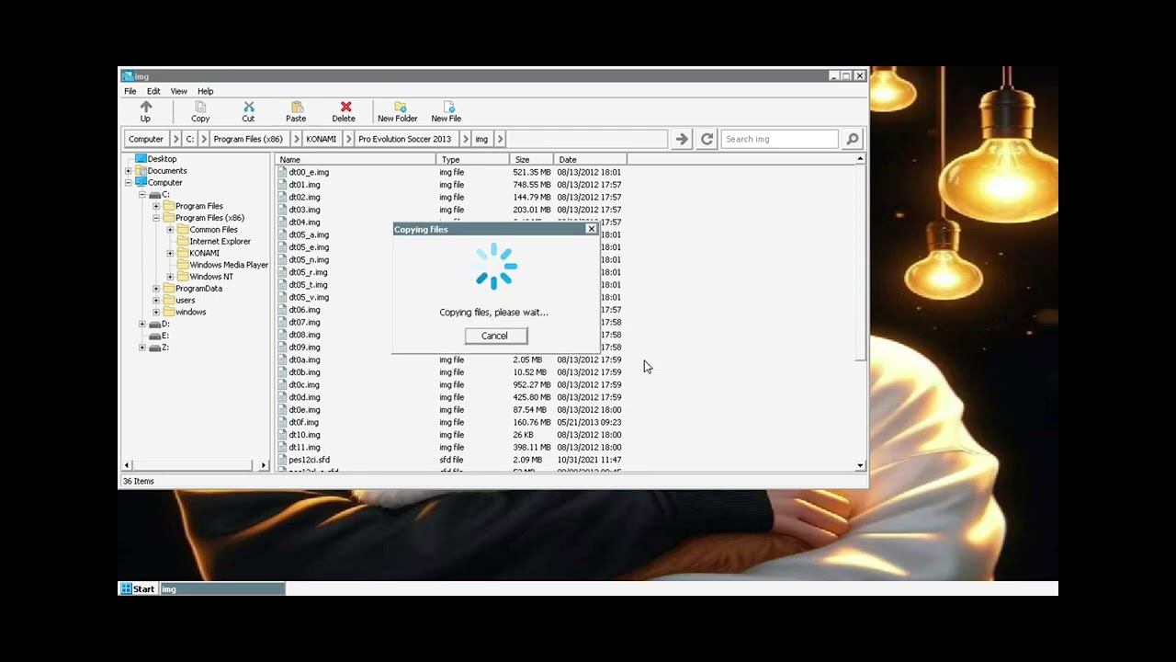The image size is (1176, 662).
Task: Select the users folder in tree
Action: click(186, 301)
